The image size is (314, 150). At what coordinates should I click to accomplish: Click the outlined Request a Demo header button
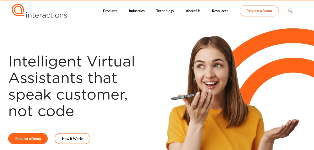[259, 11]
